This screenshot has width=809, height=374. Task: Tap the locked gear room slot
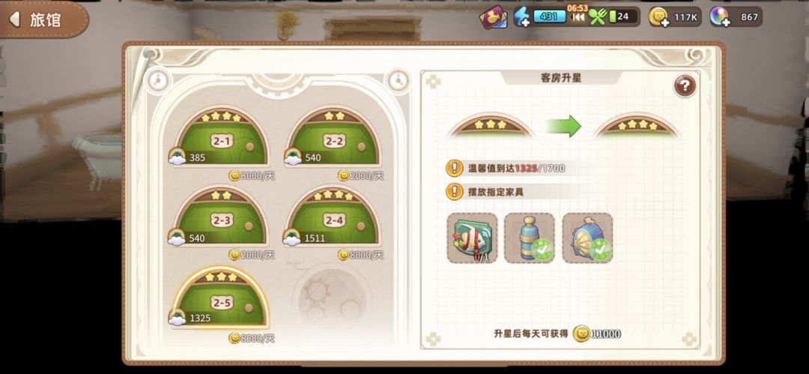click(332, 295)
